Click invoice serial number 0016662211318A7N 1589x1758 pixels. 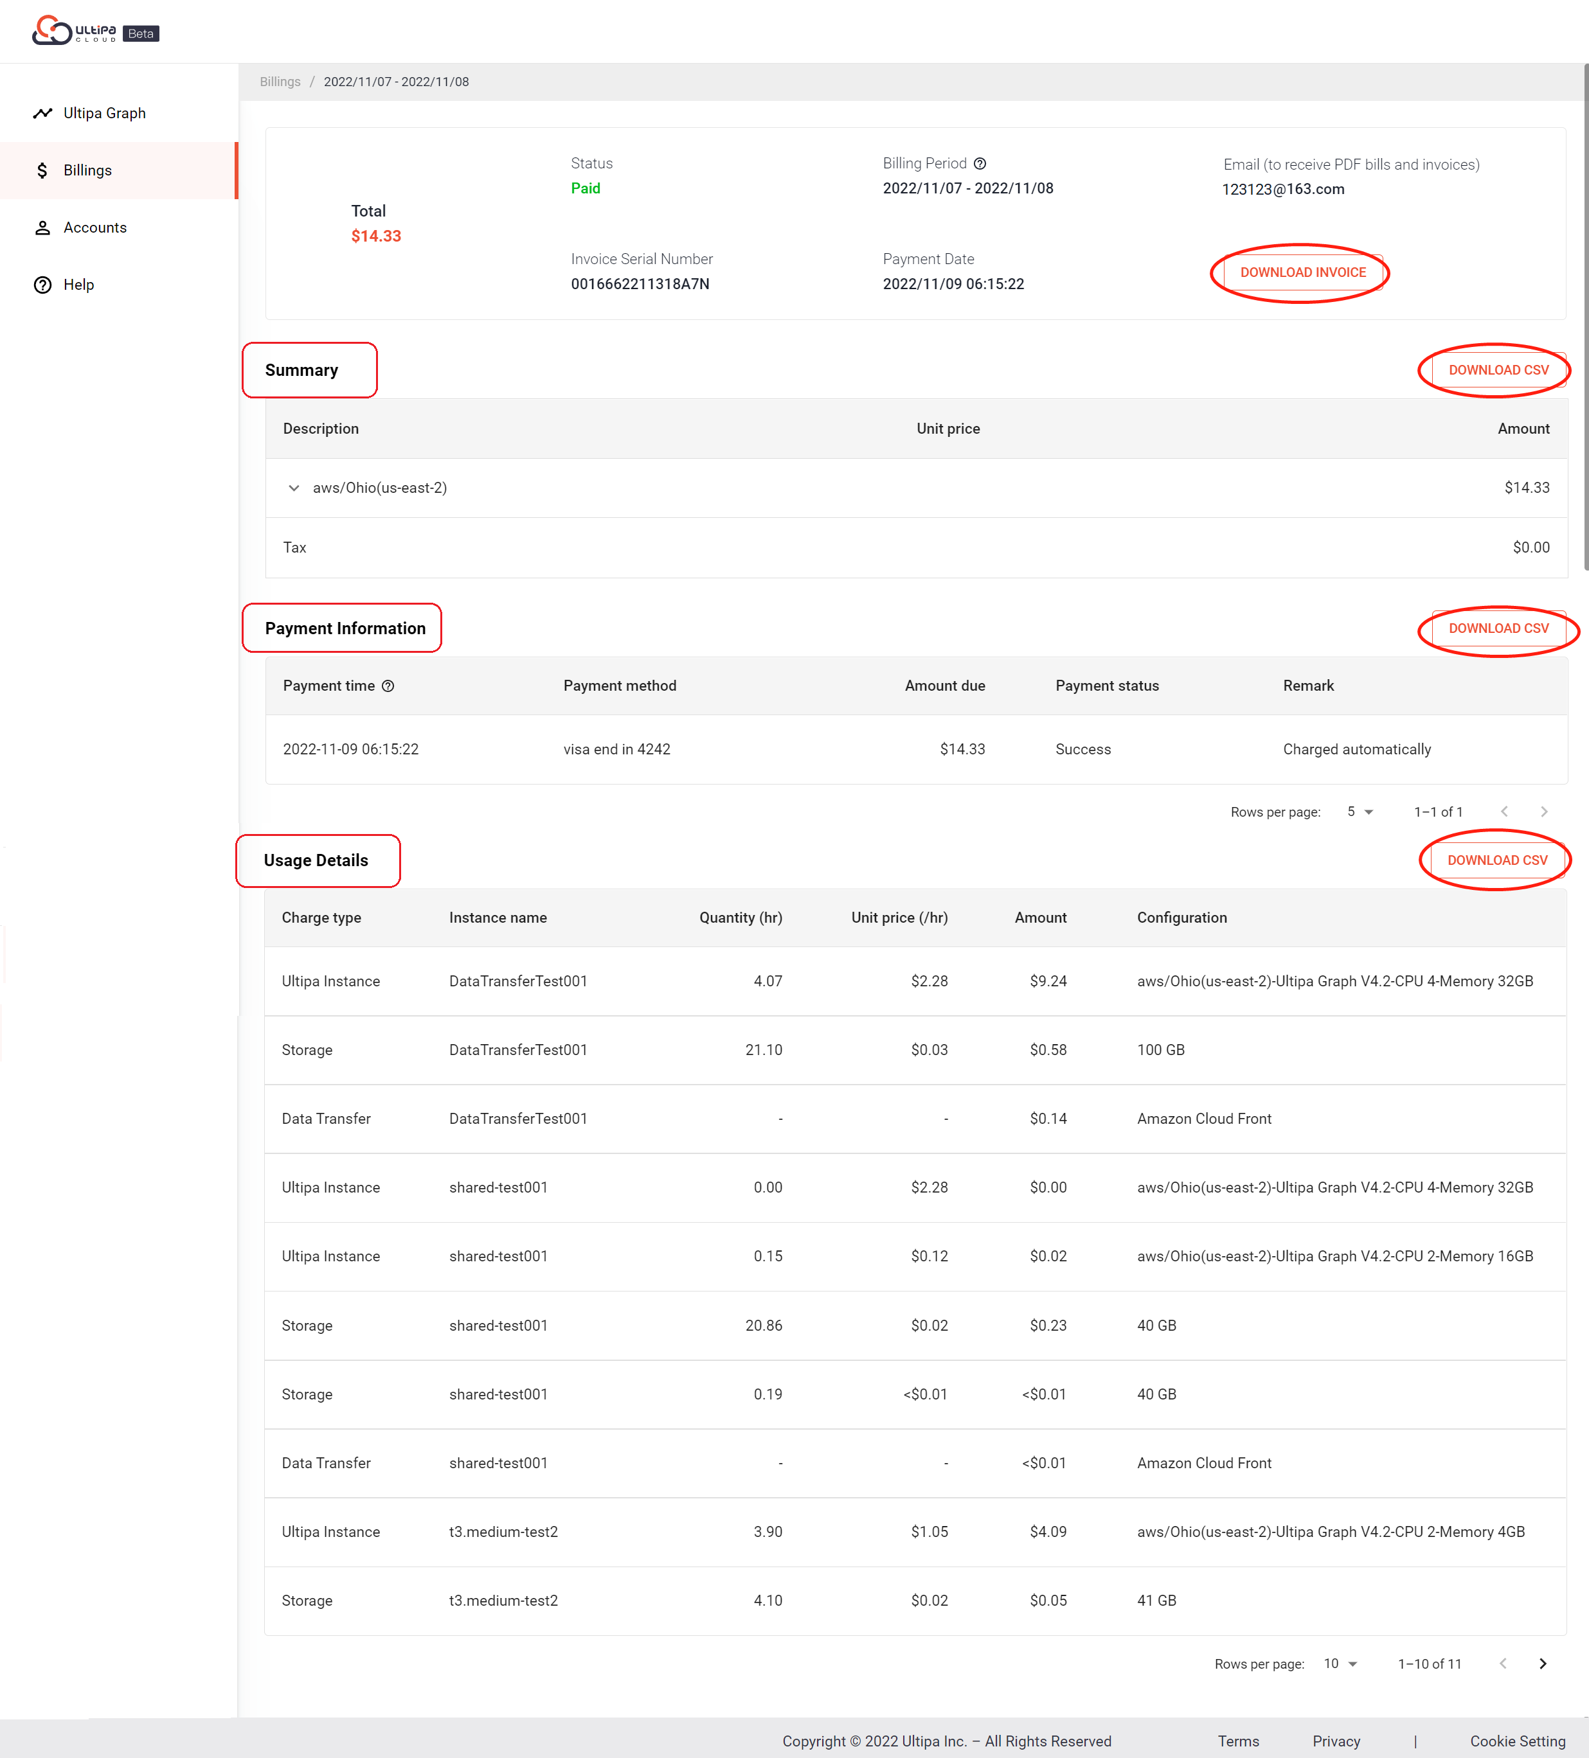640,284
